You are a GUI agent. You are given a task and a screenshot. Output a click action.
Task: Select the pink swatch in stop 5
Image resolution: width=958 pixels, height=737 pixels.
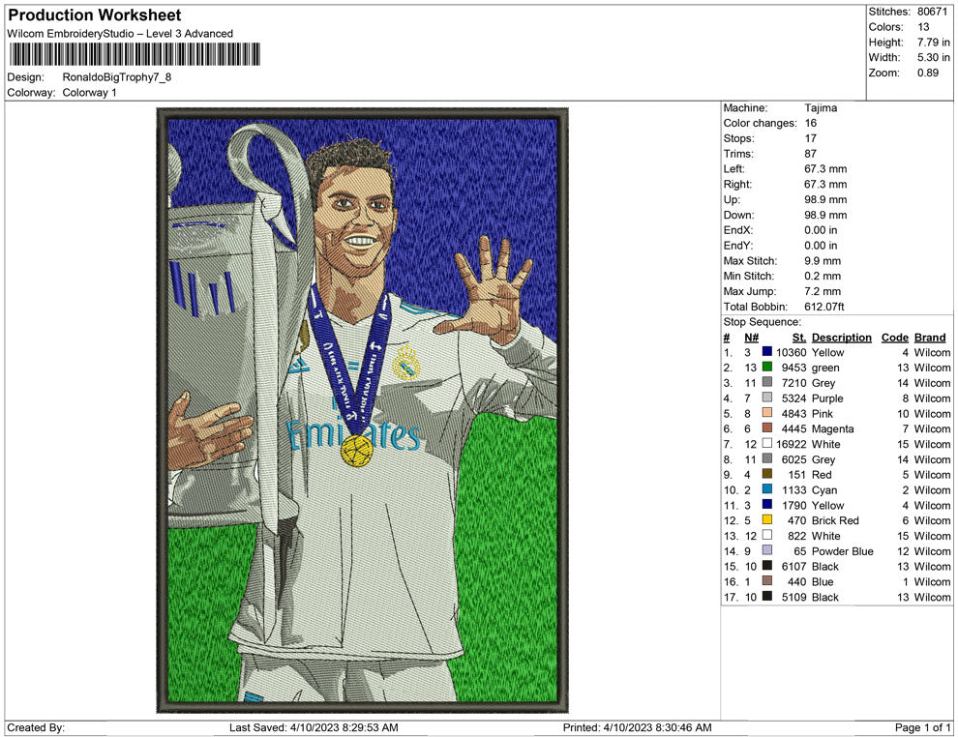click(x=766, y=413)
